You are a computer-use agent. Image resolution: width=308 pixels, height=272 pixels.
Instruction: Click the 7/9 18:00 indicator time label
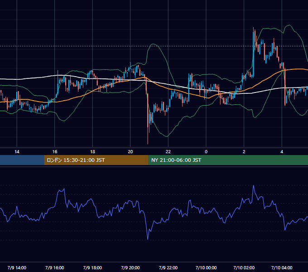(x=92, y=267)
